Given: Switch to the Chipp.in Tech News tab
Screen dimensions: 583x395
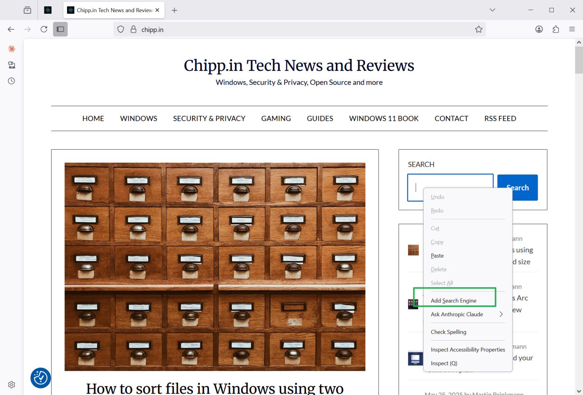Looking at the screenshot, I should coord(114,10).
